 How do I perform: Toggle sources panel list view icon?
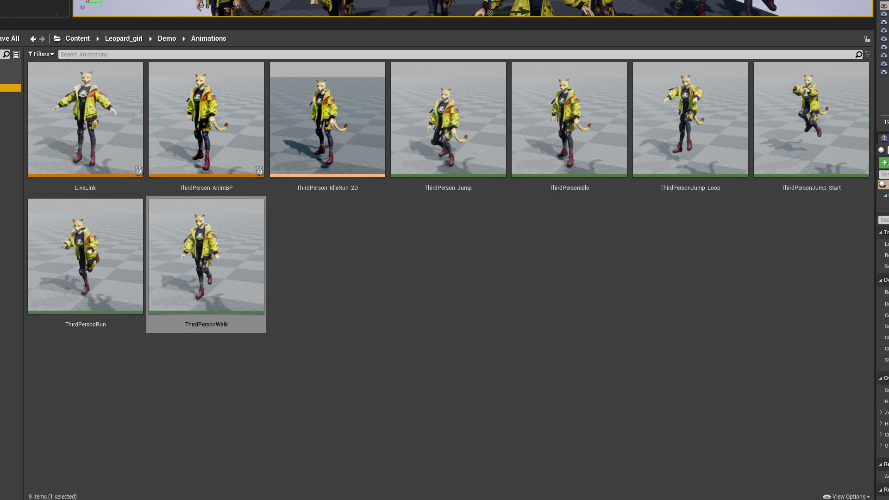tap(16, 54)
